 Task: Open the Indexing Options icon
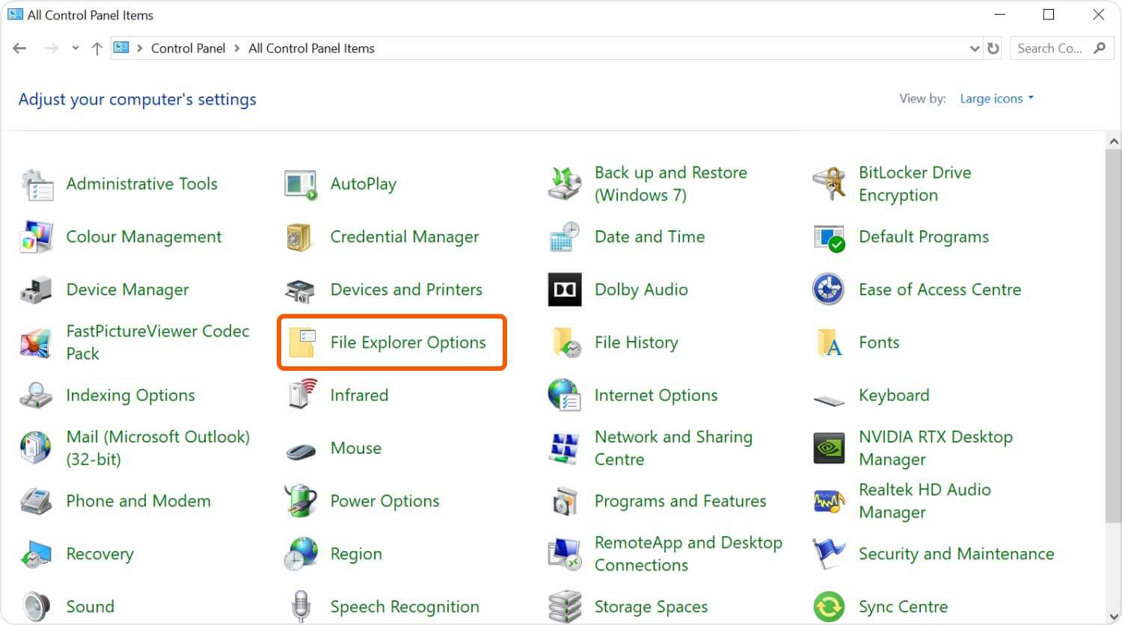37,395
